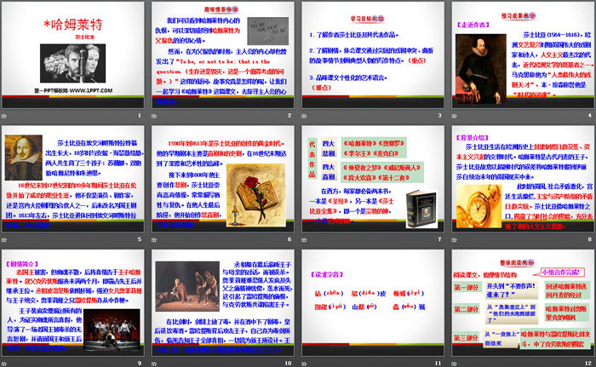This screenshot has width=596, height=367.
Task: Click slide number 10 label
Action: 288,364
